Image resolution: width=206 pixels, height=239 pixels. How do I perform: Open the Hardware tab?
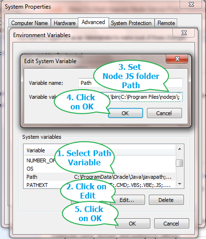pyautogui.click(x=64, y=23)
